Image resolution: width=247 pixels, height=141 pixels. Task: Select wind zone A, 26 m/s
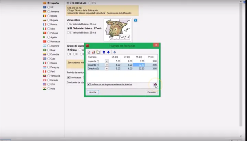68,24
